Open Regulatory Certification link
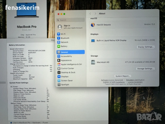 coord(135,80)
